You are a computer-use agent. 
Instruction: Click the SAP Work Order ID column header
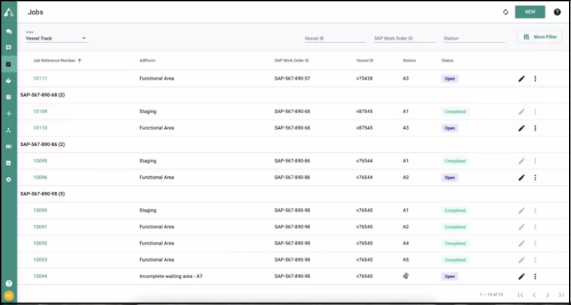[x=291, y=61]
